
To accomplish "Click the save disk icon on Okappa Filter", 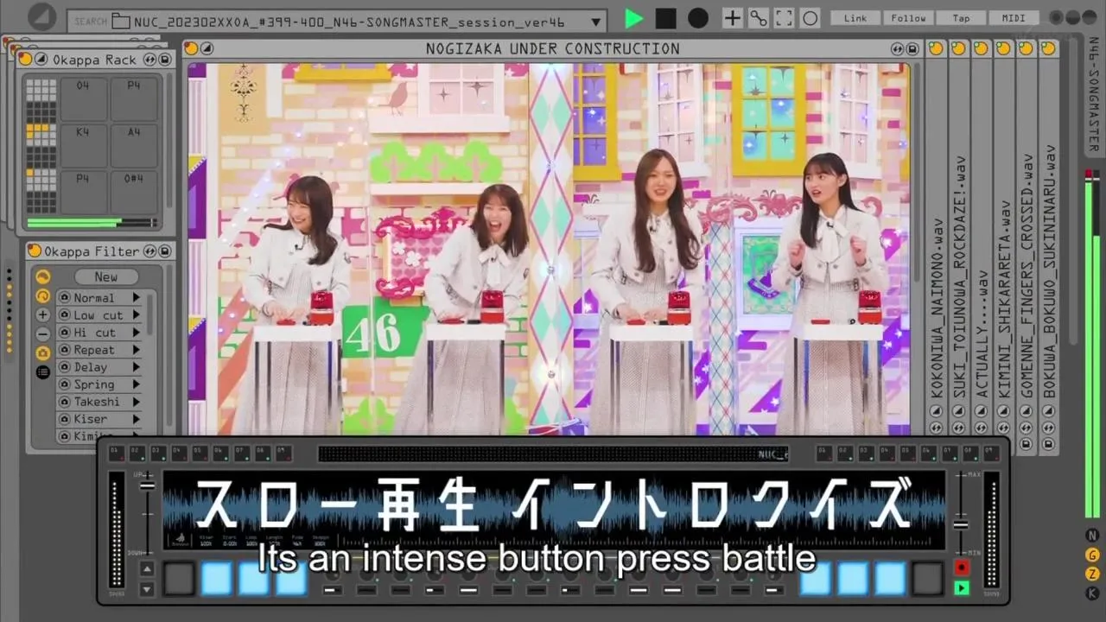I will click(164, 251).
